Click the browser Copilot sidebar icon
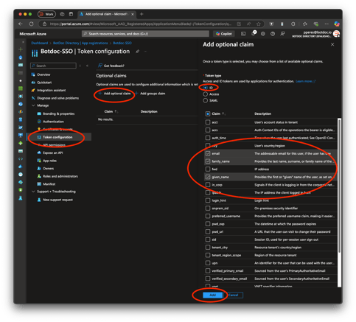 (337, 24)
